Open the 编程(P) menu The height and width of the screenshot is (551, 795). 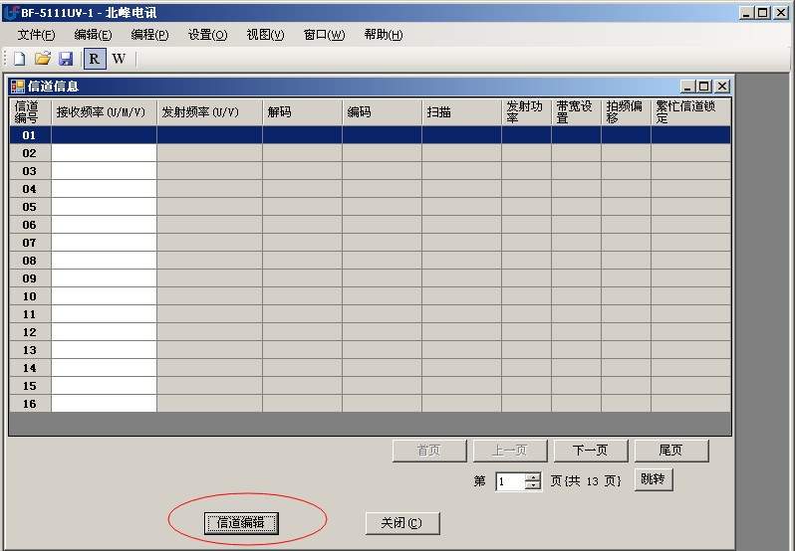point(149,35)
